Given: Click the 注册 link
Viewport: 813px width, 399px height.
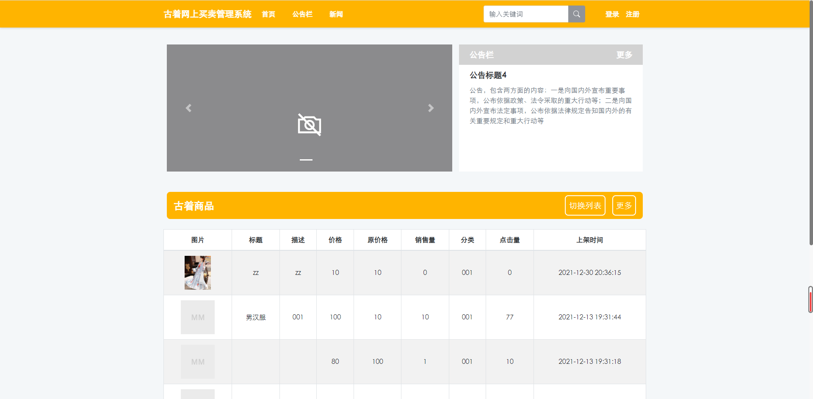Looking at the screenshot, I should click(633, 14).
